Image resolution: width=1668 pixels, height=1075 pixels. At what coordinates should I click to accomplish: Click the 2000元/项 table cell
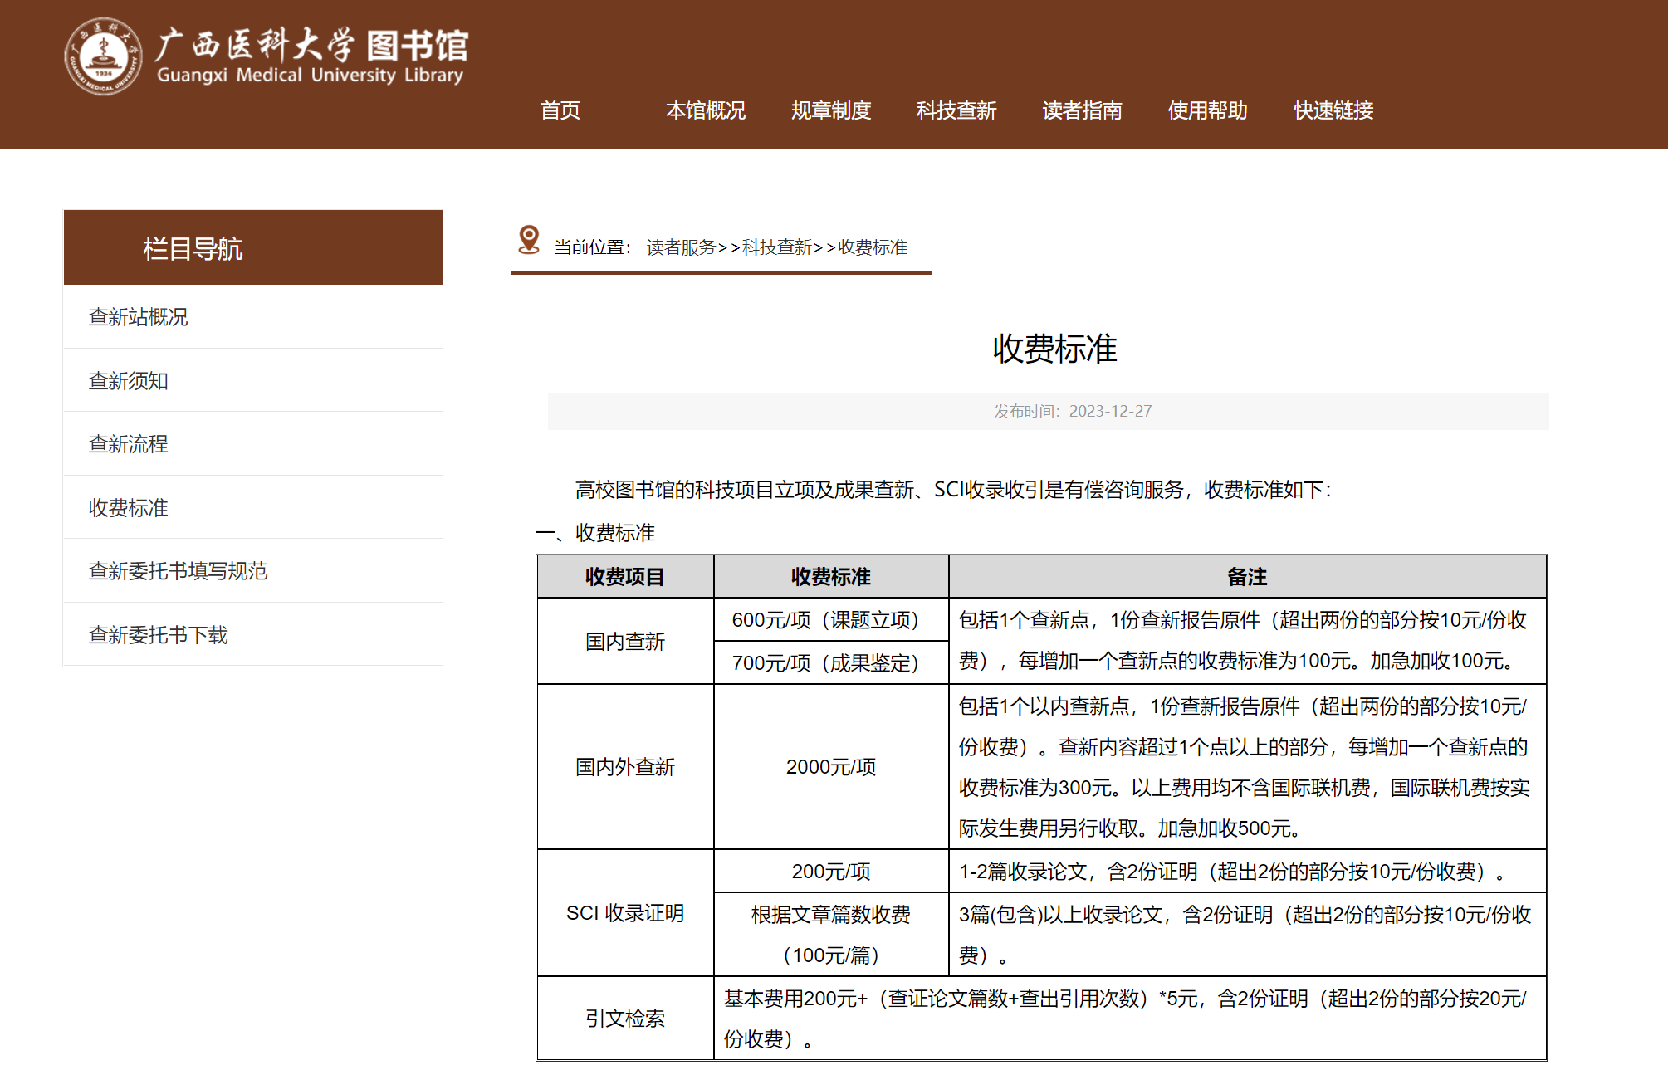[831, 767]
